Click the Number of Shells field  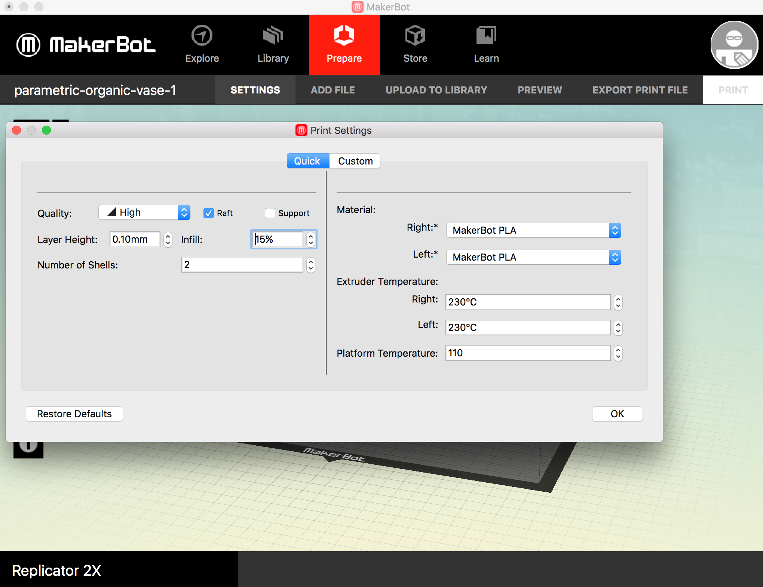click(242, 265)
